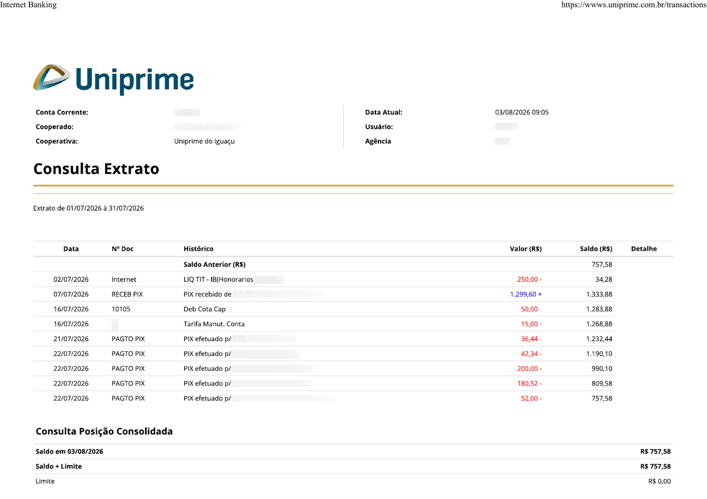Click the uniprime.com.br URL in header
The height and width of the screenshot is (499, 707).
click(x=634, y=5)
